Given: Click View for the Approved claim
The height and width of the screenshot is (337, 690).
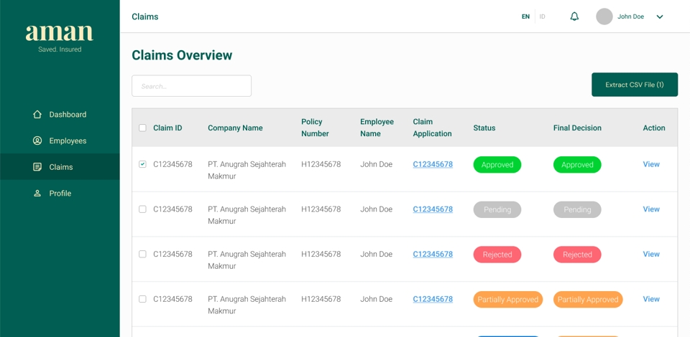Looking at the screenshot, I should point(651,164).
